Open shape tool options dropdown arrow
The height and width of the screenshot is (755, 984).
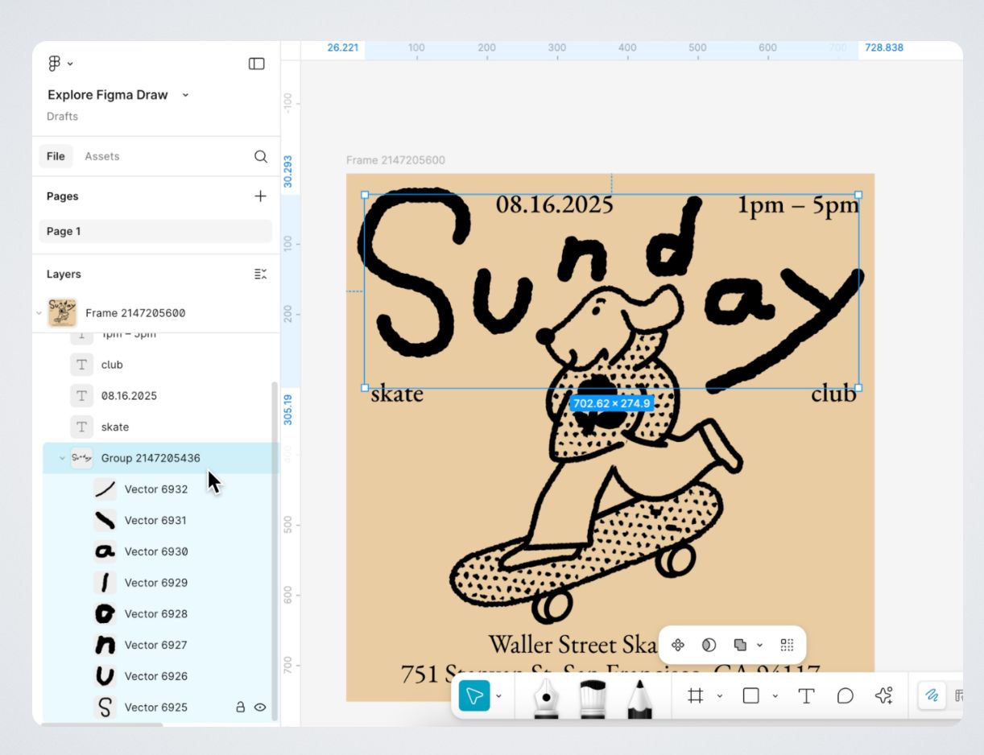click(x=775, y=695)
